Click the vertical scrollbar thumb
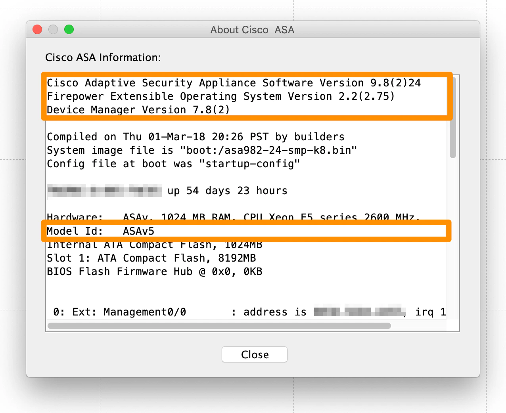This screenshot has height=413, width=506. (453, 117)
